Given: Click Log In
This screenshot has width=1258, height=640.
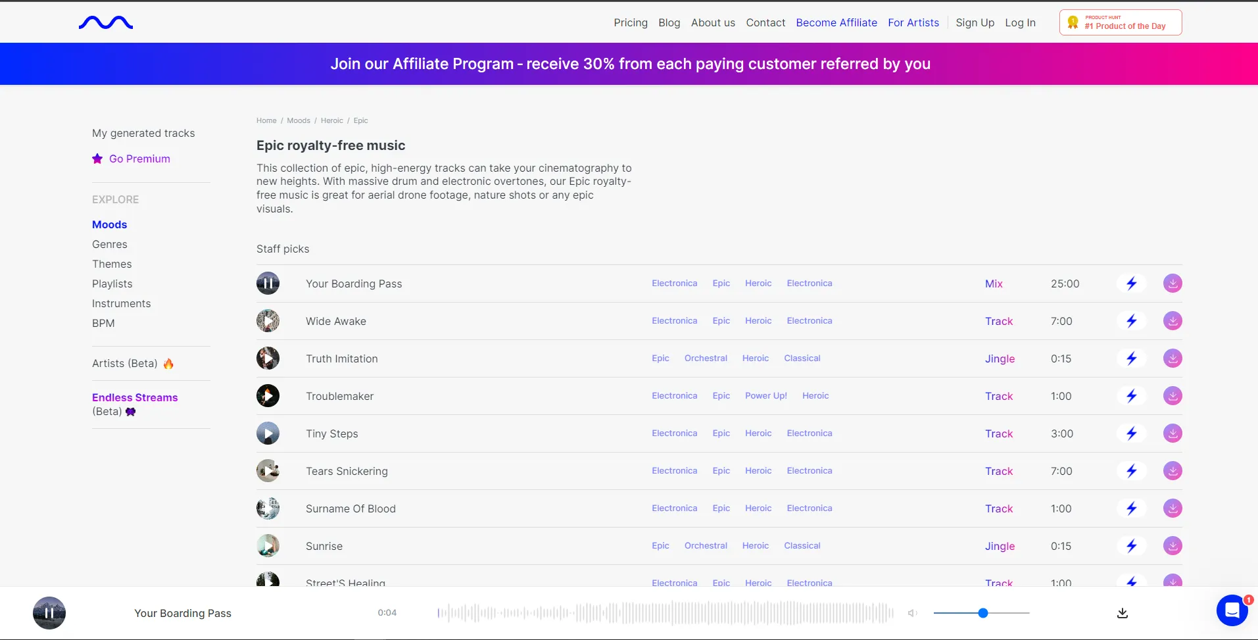Looking at the screenshot, I should pyautogui.click(x=1020, y=22).
